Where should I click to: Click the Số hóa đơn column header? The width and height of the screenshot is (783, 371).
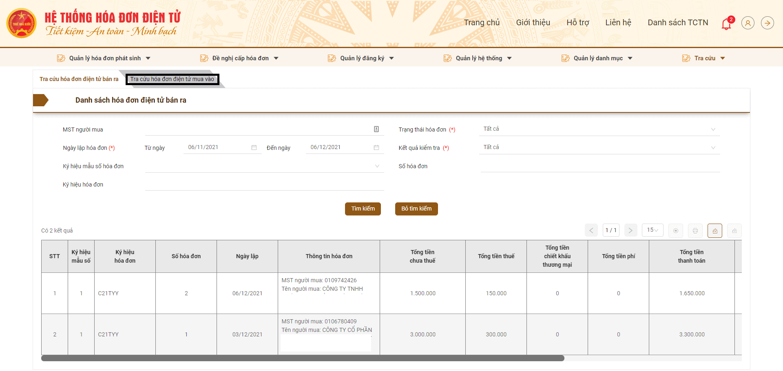(x=186, y=256)
